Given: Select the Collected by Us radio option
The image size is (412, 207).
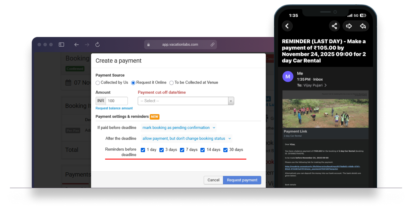Looking at the screenshot, I should point(98,83).
